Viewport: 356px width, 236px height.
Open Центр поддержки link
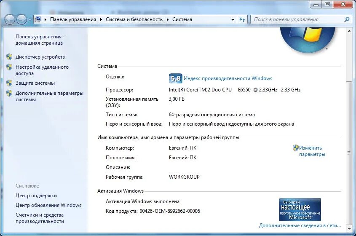coord(36,196)
